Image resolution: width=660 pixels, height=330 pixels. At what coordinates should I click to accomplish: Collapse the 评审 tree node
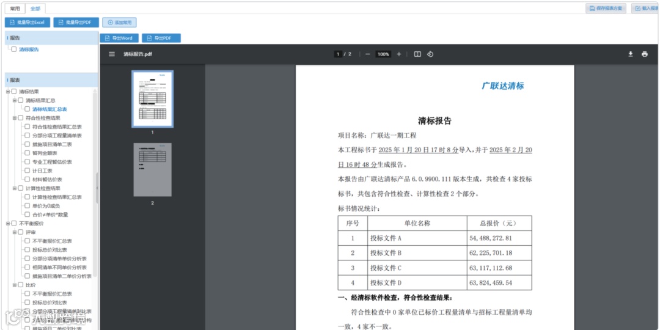click(x=14, y=232)
